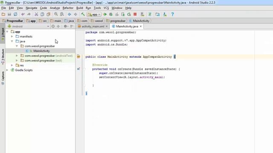Open the File menu

3,8
